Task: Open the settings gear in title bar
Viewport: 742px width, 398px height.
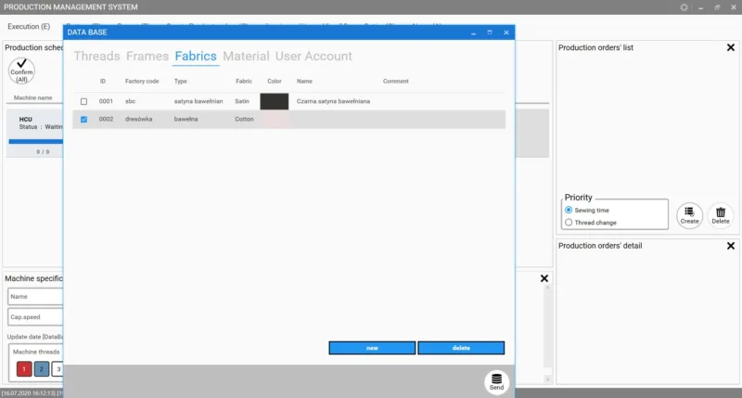Action: click(684, 7)
